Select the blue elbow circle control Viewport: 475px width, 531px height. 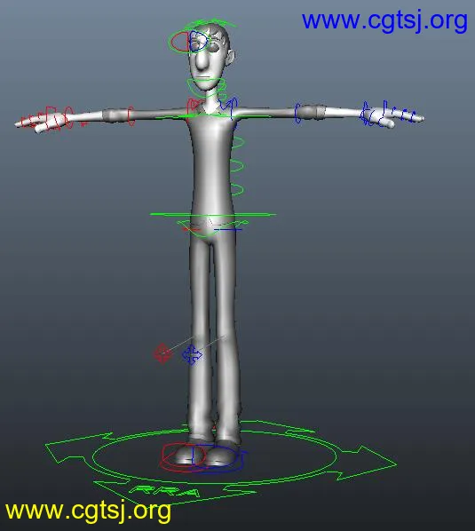297,113
